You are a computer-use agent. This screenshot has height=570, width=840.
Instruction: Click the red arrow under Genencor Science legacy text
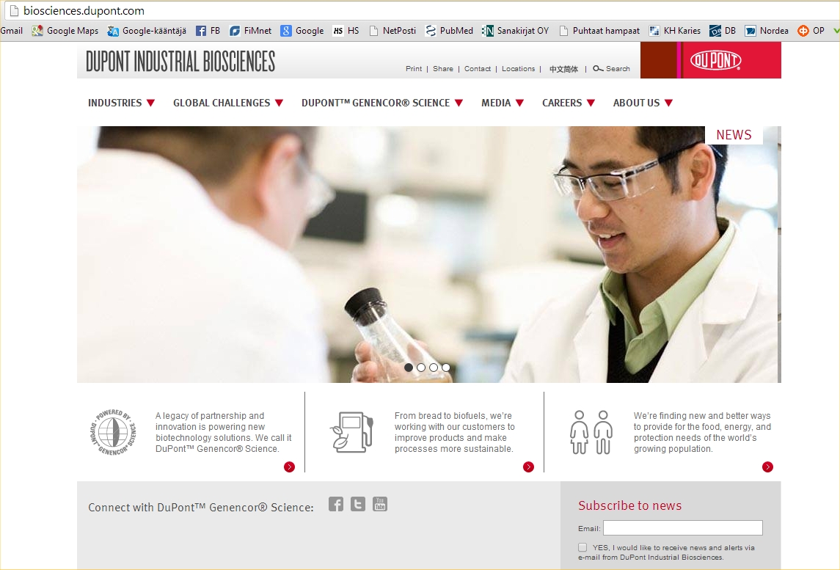click(x=289, y=467)
